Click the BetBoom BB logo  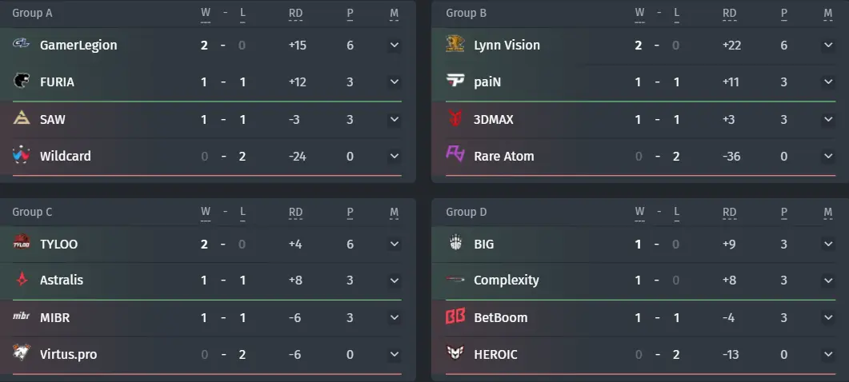pos(455,316)
